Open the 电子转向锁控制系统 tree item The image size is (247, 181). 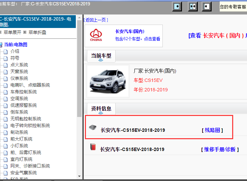click(30, 125)
